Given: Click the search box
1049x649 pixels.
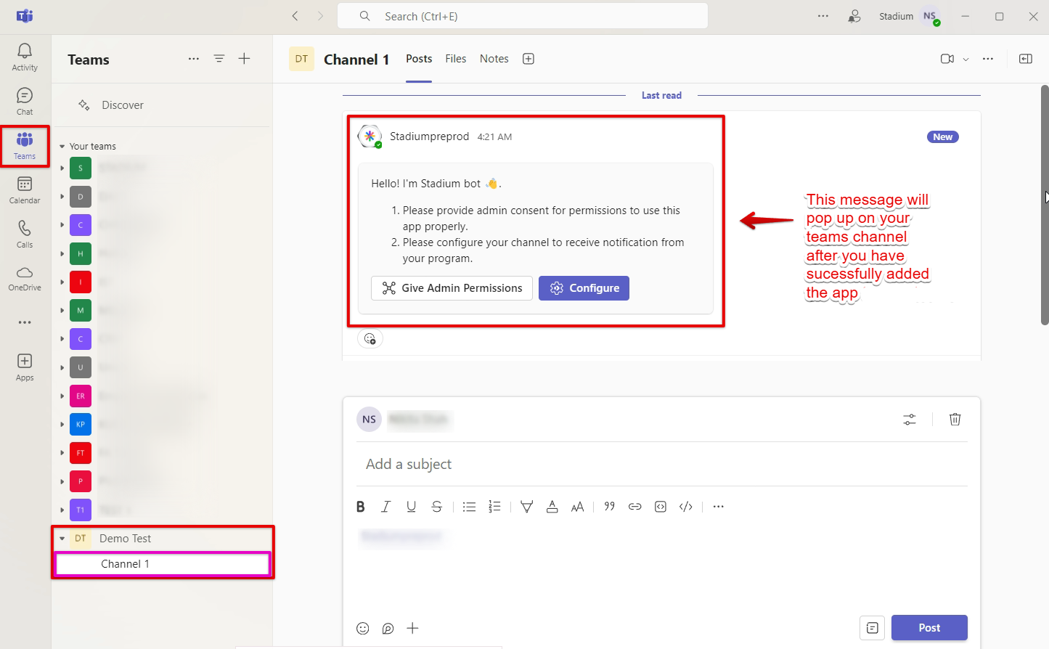Looking at the screenshot, I should tap(523, 16).
